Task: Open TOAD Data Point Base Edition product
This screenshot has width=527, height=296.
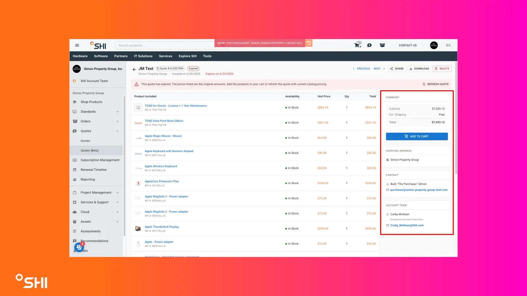Action: [x=164, y=121]
